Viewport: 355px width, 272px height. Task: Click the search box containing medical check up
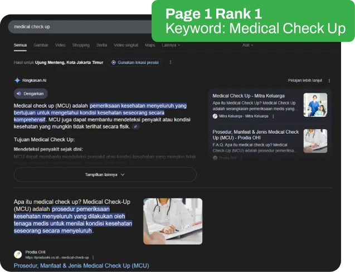pos(78,26)
